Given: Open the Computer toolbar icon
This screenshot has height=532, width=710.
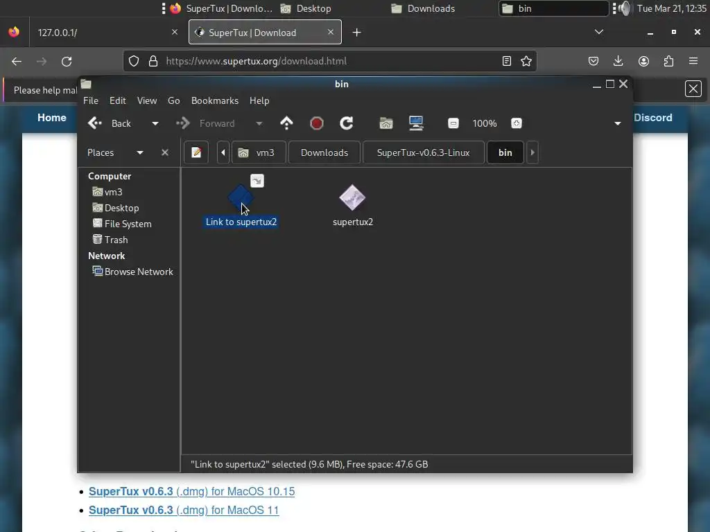Looking at the screenshot, I should (416, 123).
